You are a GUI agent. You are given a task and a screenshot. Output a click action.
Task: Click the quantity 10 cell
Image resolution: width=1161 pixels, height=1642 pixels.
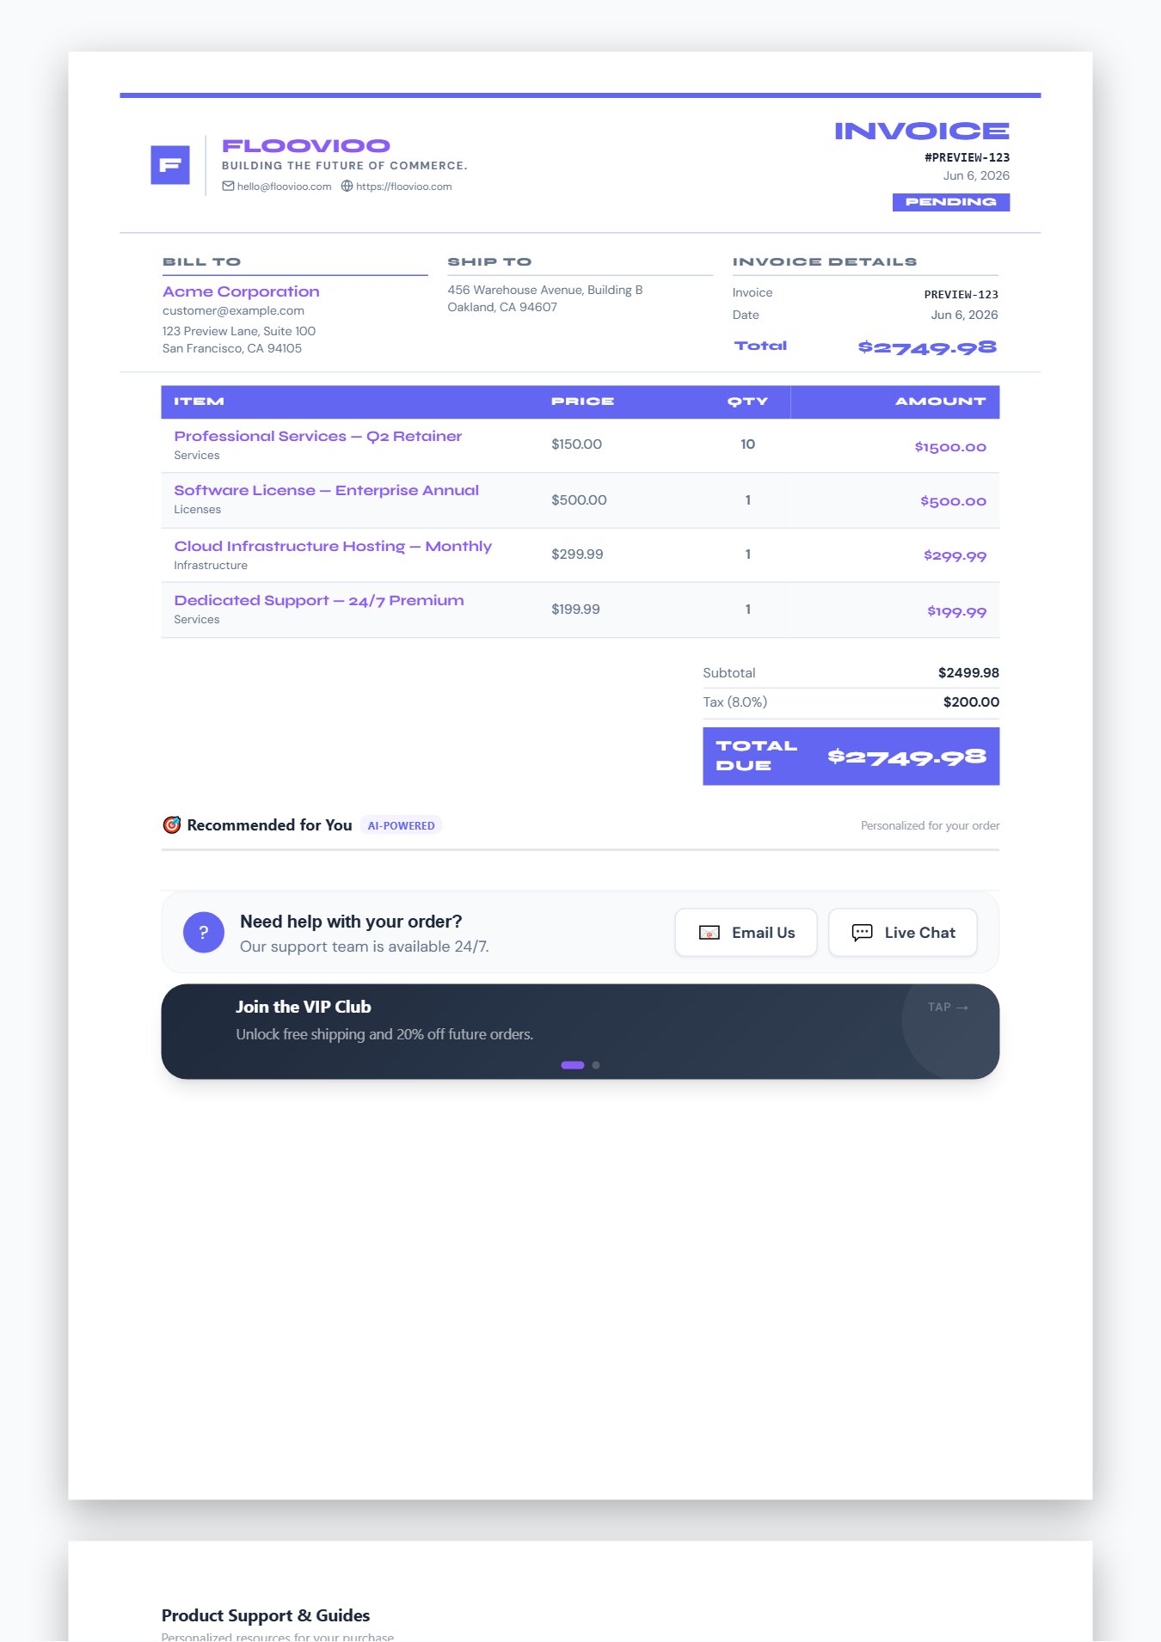pyautogui.click(x=747, y=444)
